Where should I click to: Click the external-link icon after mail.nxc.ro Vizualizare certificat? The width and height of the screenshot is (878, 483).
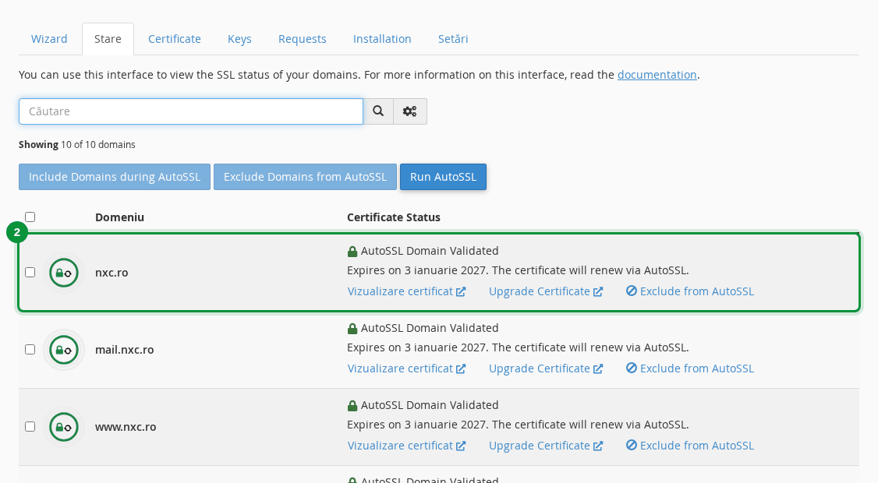(x=461, y=368)
